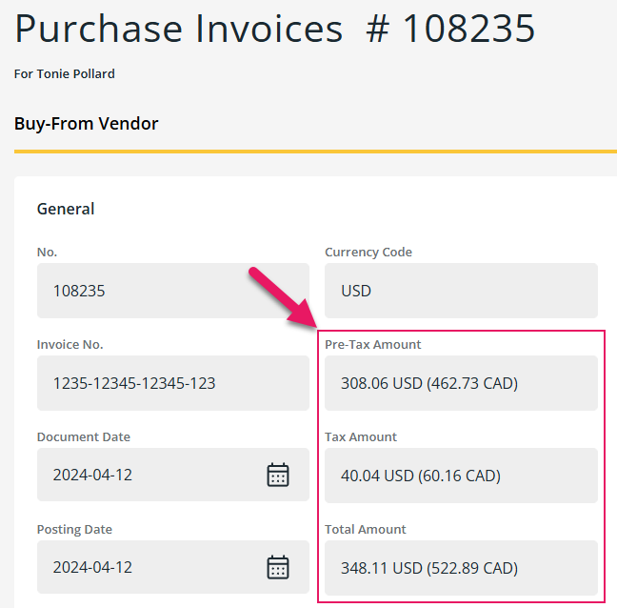The image size is (617, 608).
Task: Click the No. field showing 108235
Action: 173,291
